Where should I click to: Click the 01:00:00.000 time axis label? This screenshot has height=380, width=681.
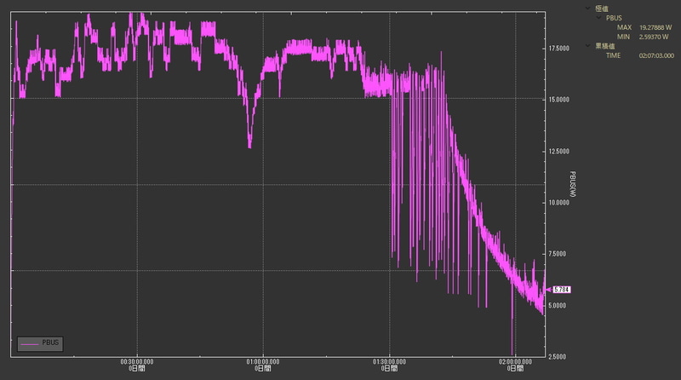pos(263,362)
